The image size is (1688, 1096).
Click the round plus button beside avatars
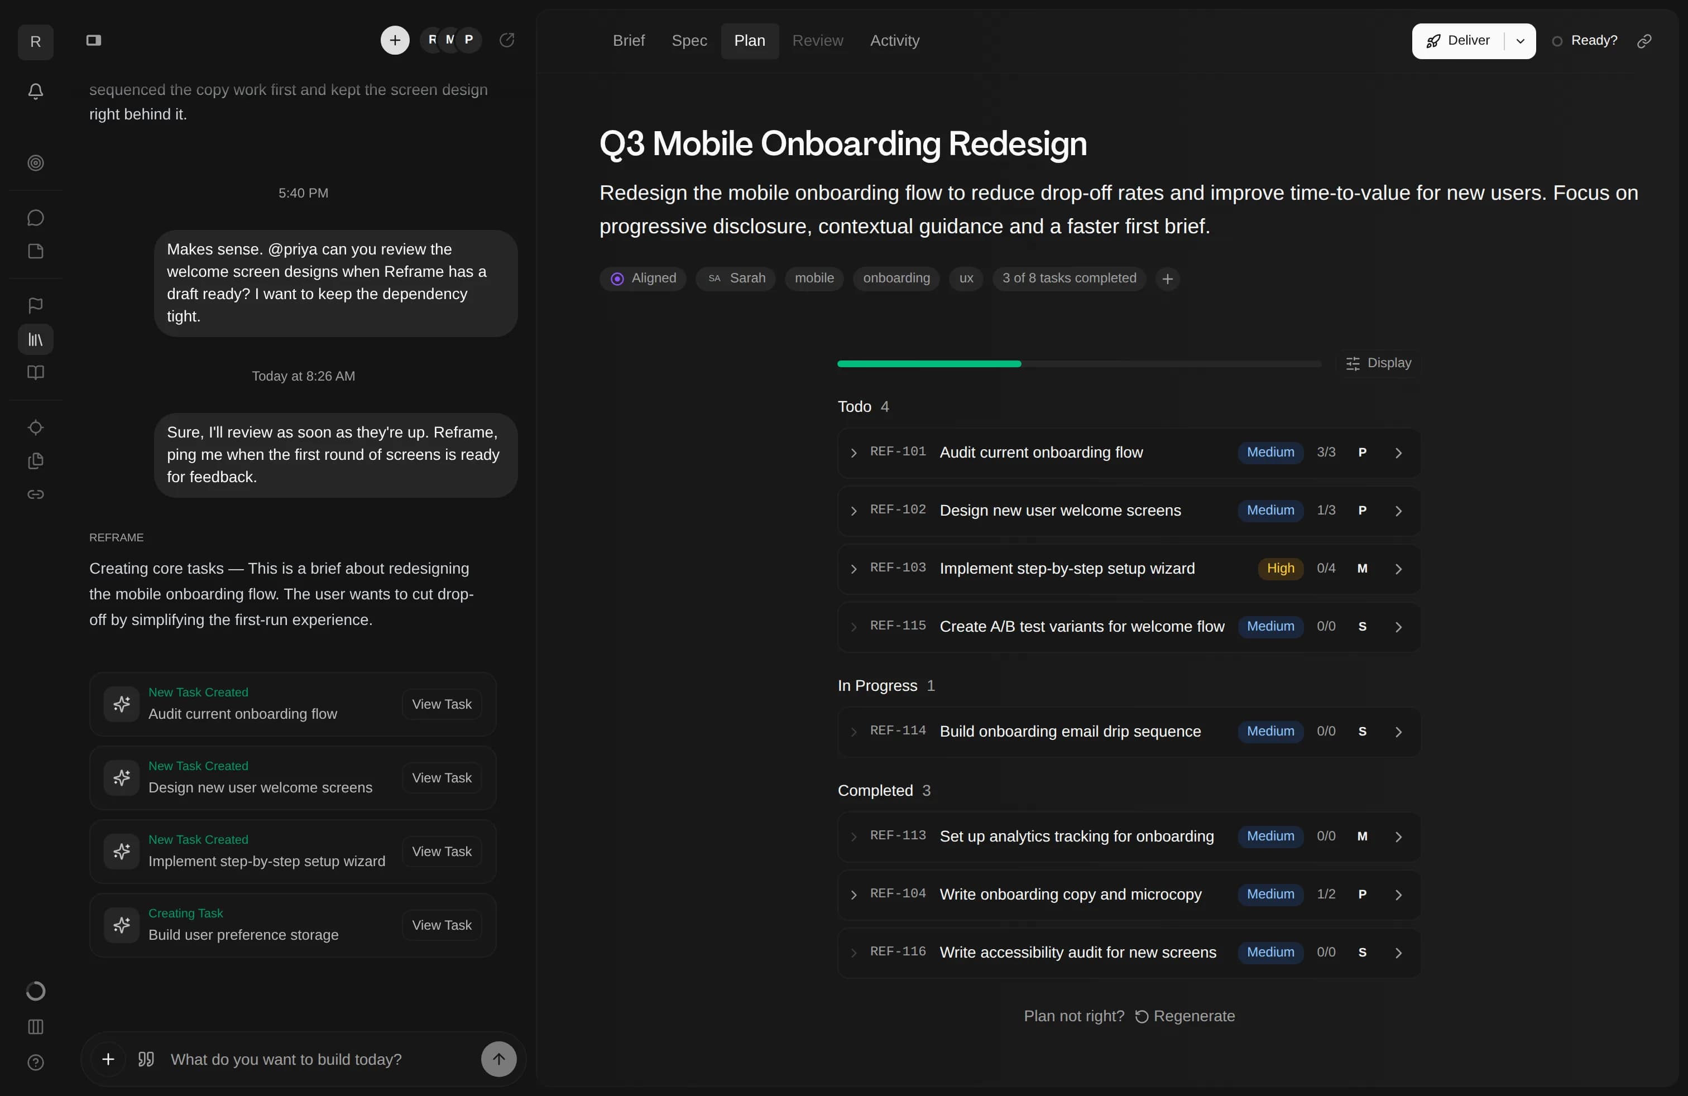click(x=395, y=40)
